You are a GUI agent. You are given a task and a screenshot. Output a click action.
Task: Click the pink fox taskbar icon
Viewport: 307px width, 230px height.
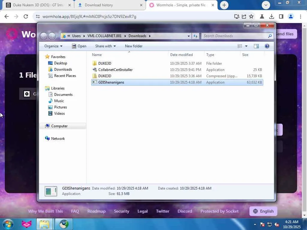tap(27, 224)
